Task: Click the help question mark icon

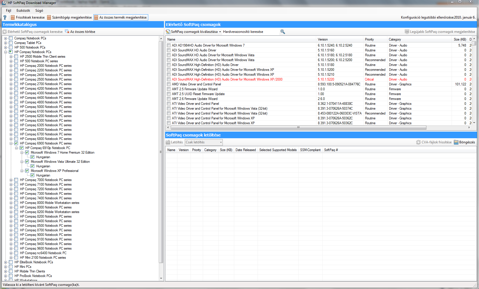Action: tap(5, 17)
